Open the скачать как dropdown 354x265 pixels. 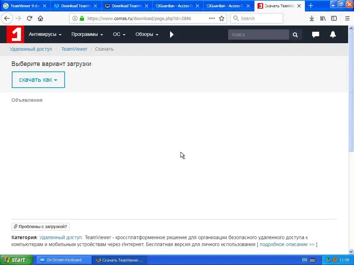coord(38,80)
